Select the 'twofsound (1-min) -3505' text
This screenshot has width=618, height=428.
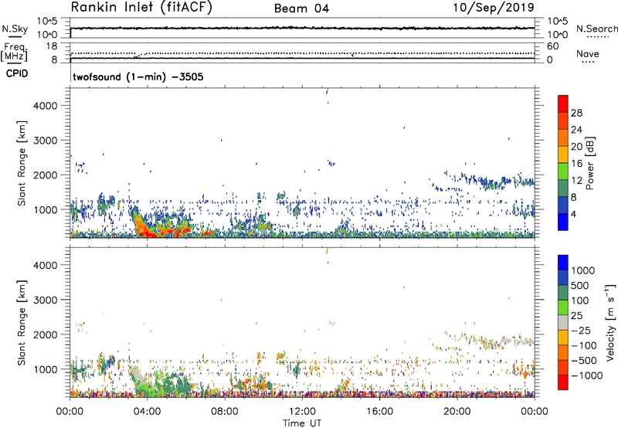138,76
